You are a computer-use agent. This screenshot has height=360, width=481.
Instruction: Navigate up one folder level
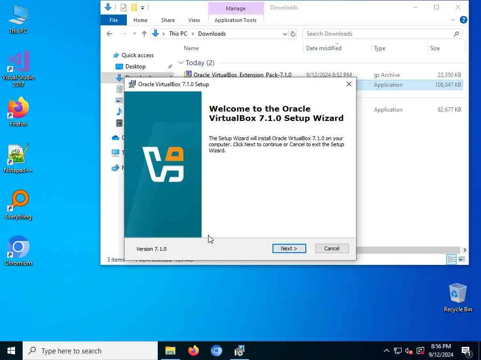point(144,34)
